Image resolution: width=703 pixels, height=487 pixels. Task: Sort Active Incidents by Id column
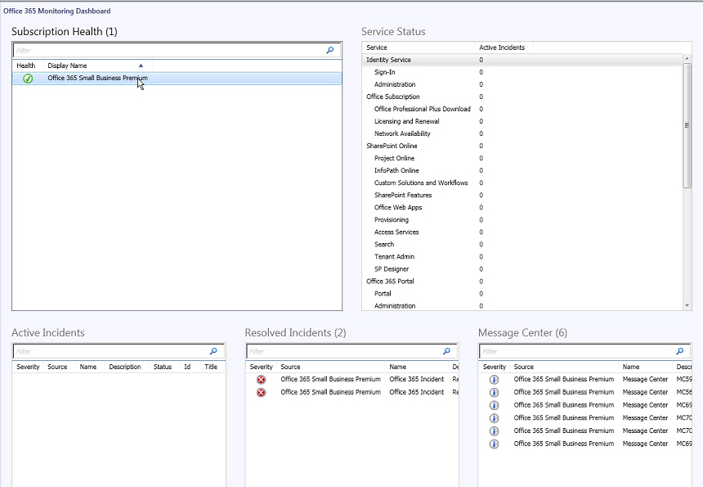click(x=187, y=367)
